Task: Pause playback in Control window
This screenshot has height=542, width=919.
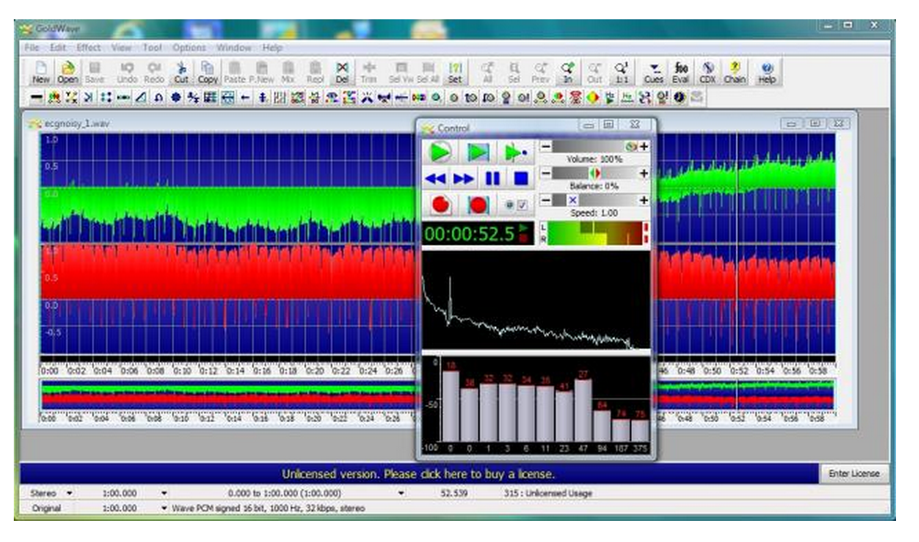Action: pos(493,179)
